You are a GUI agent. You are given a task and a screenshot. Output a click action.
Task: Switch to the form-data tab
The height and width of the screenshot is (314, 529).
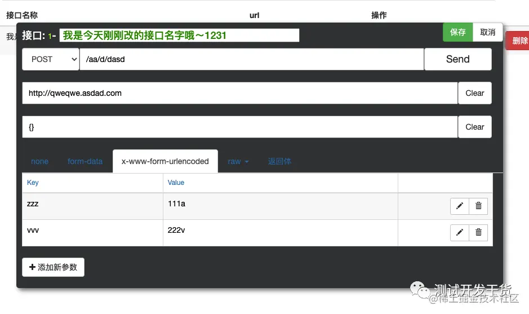point(85,161)
